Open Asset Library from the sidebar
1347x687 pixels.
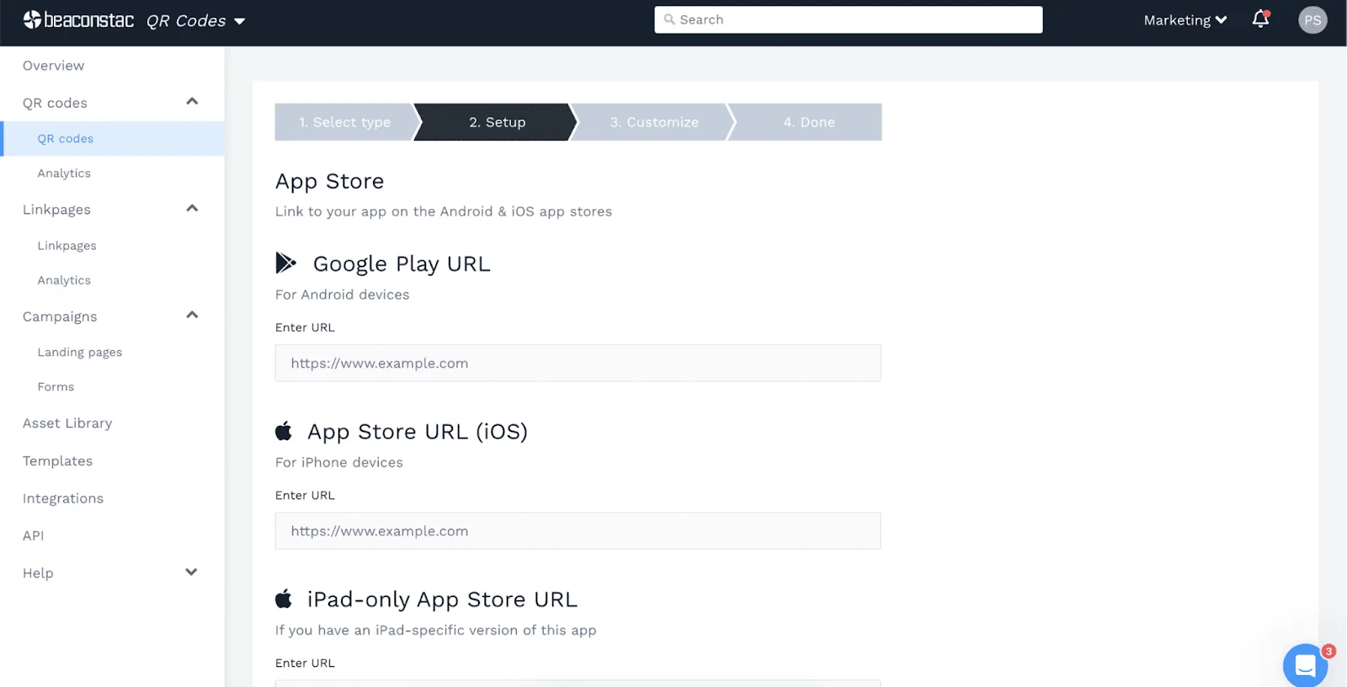pos(67,423)
